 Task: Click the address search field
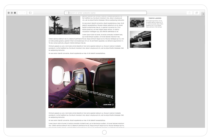tap(107, 13)
